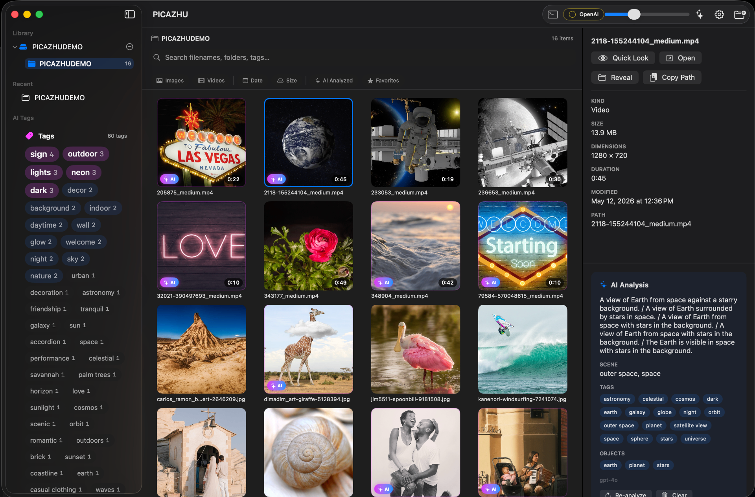Click the pink Tags icon in sidebar
Viewport: 755px width, 497px height.
pyautogui.click(x=29, y=136)
